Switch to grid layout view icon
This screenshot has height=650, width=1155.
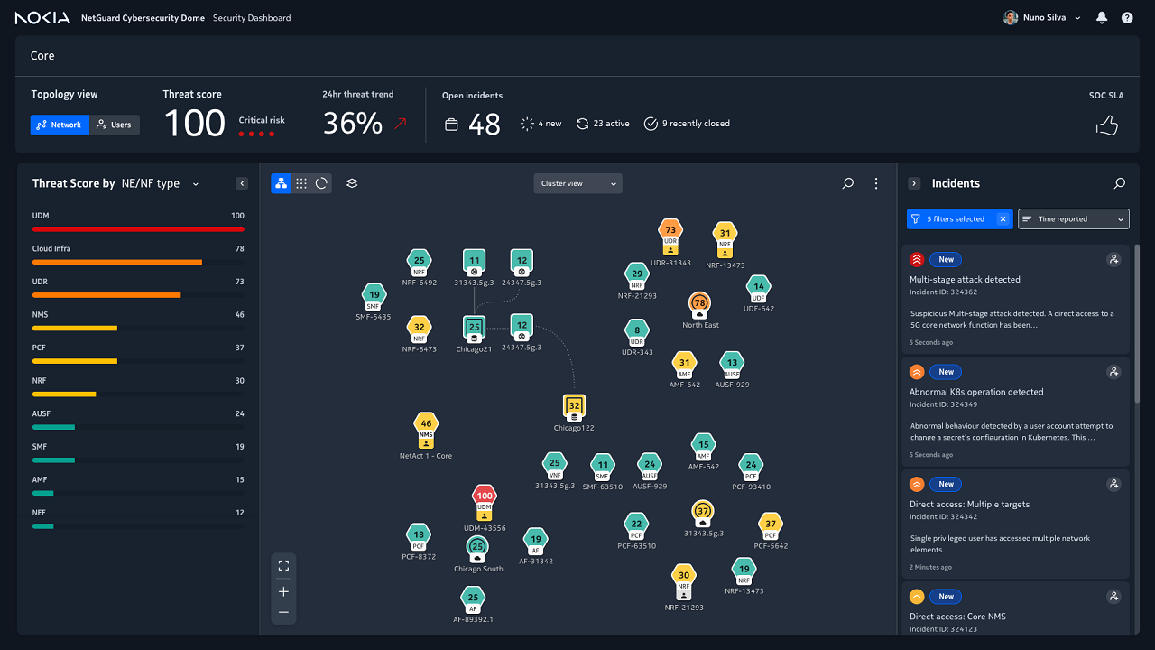pos(301,183)
